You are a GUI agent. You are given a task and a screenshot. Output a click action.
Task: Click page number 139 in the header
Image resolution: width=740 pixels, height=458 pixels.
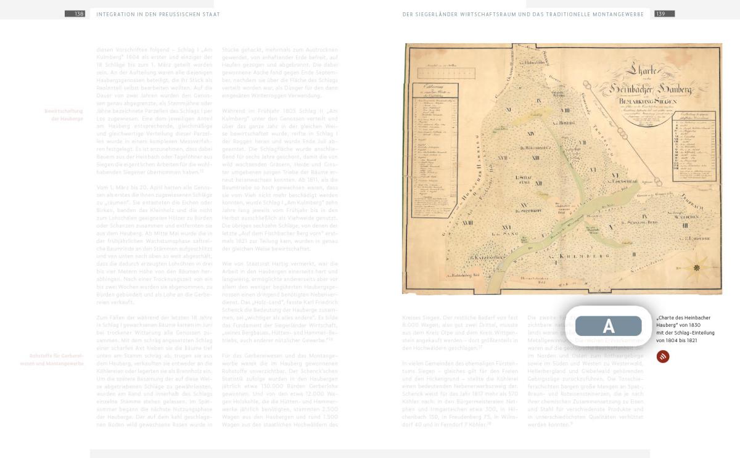664,14
